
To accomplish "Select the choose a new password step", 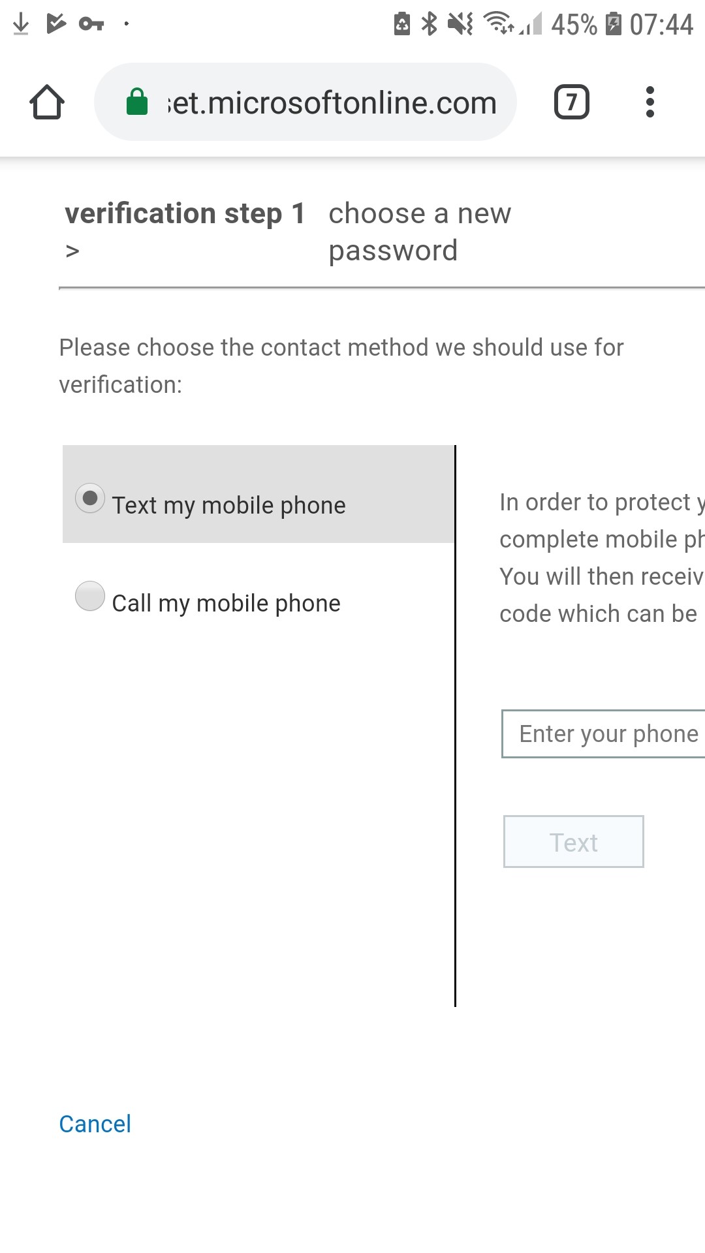I will 420,232.
